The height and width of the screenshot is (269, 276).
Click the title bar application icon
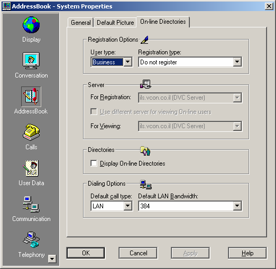click(x=6, y=6)
